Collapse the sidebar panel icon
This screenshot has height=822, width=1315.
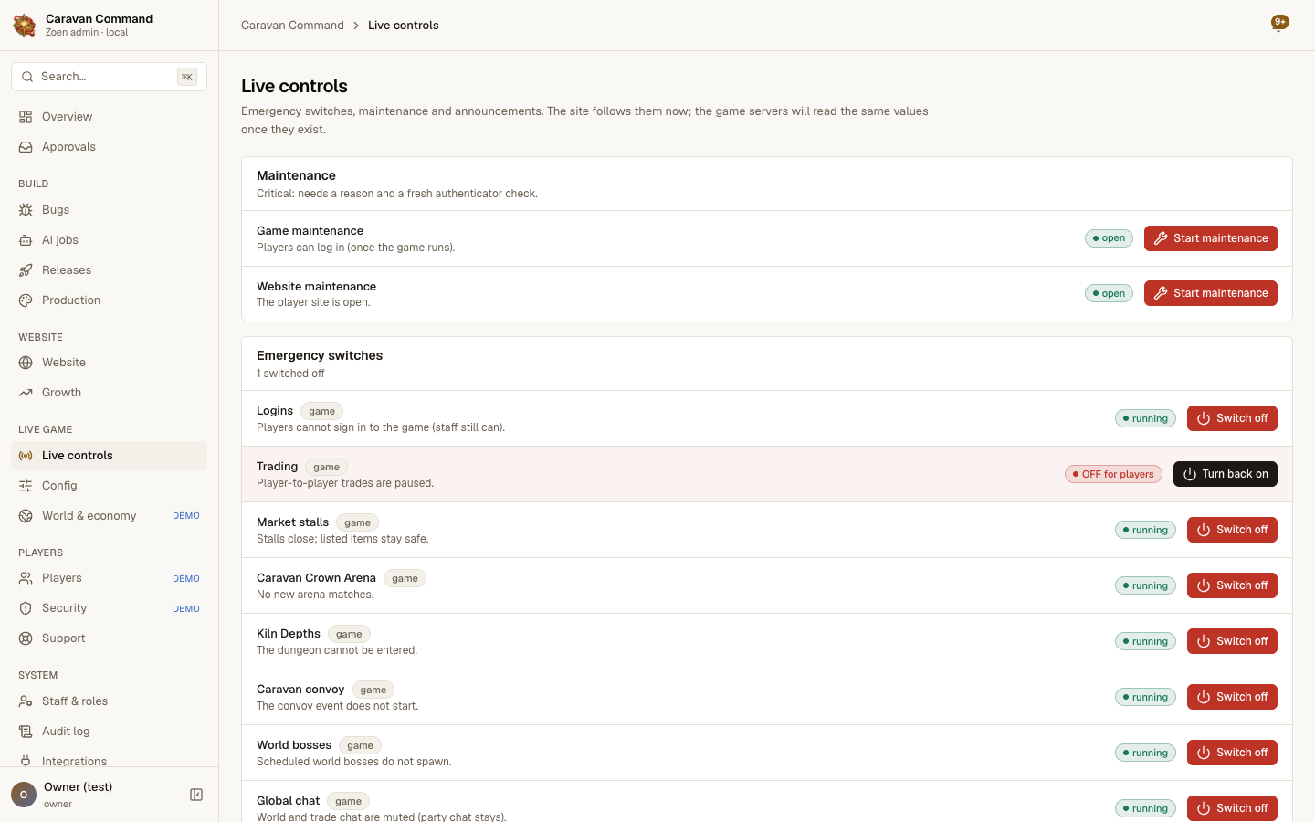[x=196, y=795]
